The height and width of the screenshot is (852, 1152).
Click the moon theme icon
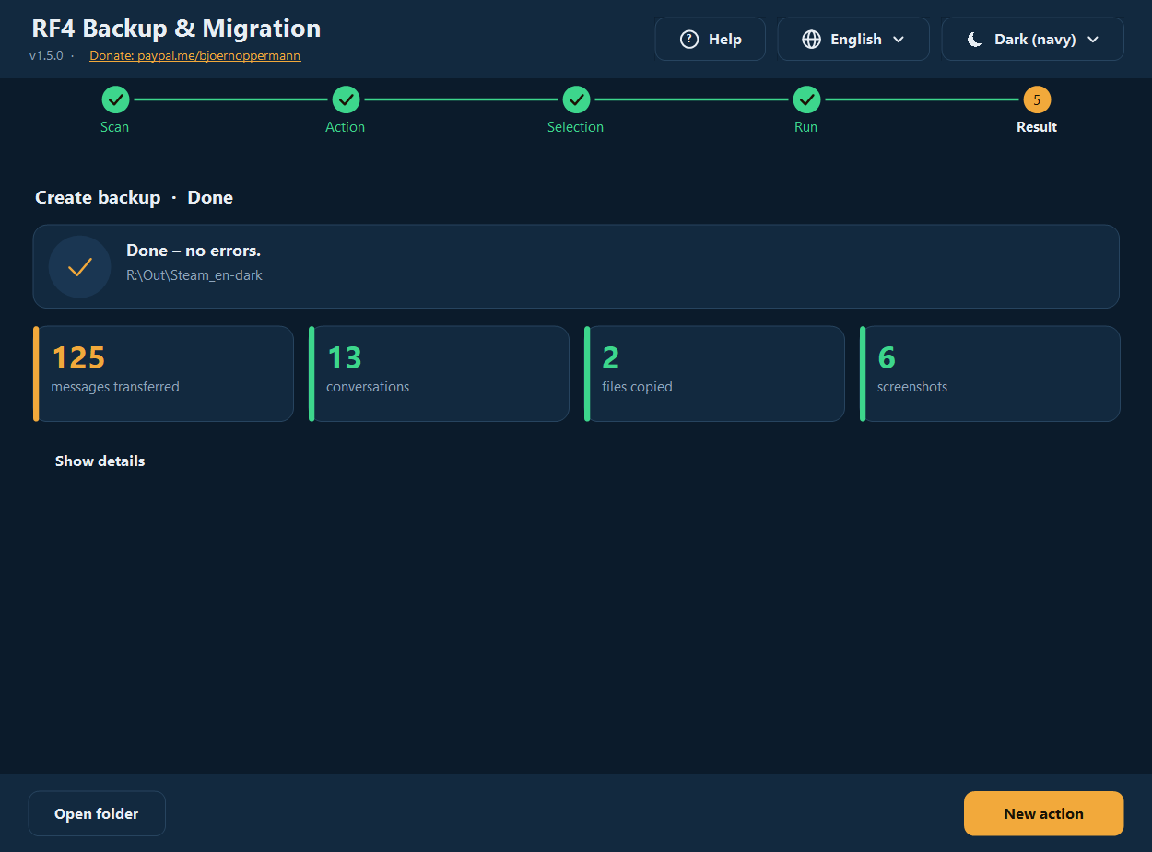975,40
